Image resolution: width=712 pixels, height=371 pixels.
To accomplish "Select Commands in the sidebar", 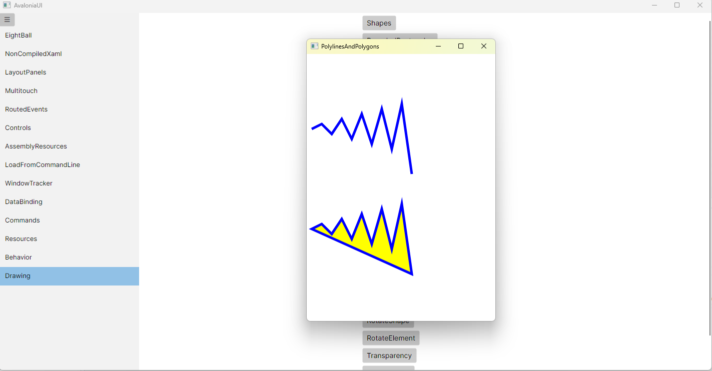I will point(70,220).
